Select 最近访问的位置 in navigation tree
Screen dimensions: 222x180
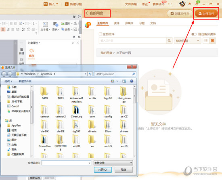point(18,96)
